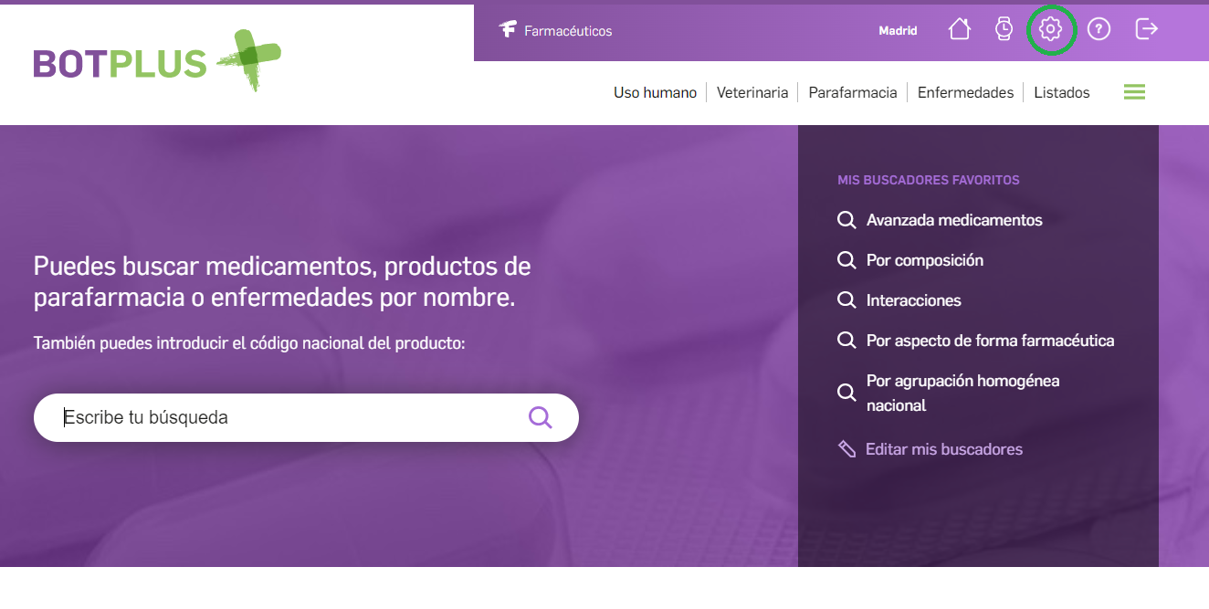Click the magnifier search icon in search box
Screen dimensions: 1209x609
[x=541, y=417]
